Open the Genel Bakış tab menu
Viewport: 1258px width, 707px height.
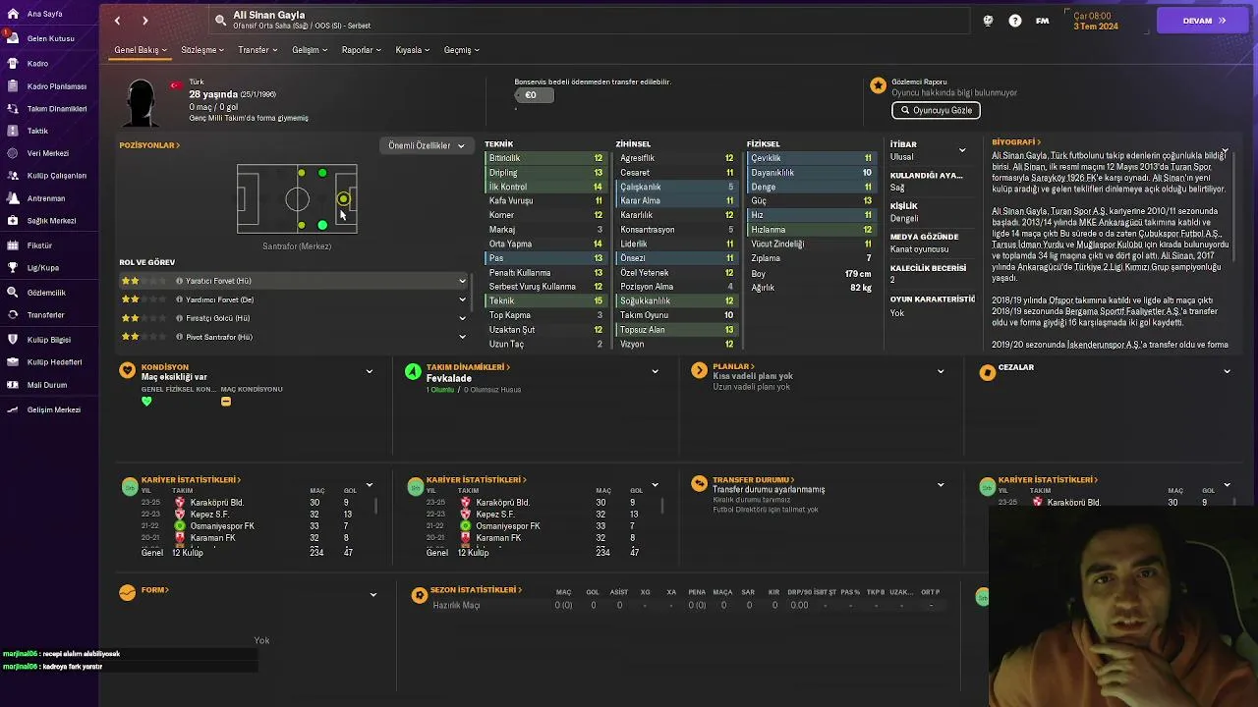pyautogui.click(x=141, y=50)
